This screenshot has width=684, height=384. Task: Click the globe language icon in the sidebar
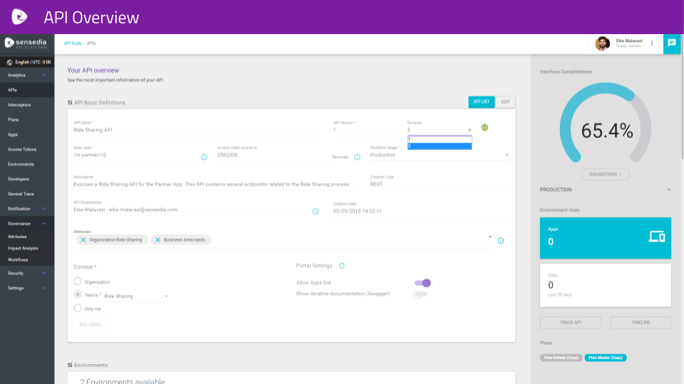pyautogui.click(x=9, y=63)
